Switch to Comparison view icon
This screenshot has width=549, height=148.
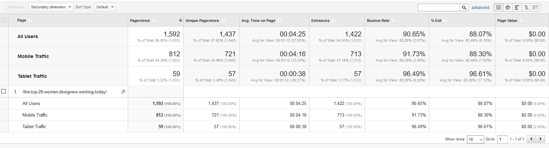526,7
